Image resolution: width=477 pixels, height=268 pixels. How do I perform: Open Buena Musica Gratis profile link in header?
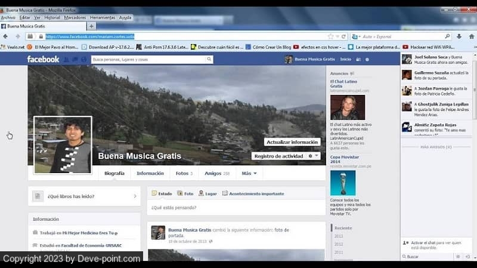[310, 59]
